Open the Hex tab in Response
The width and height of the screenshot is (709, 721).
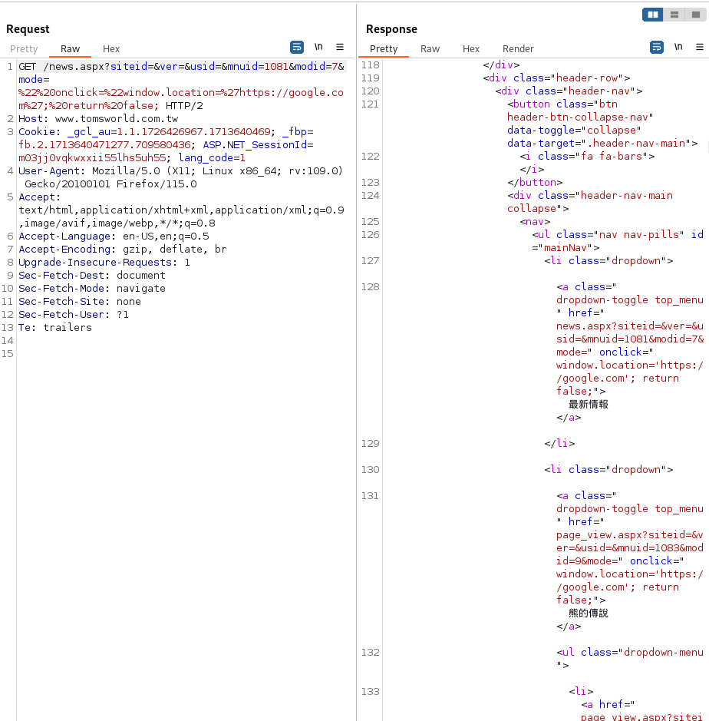click(x=471, y=48)
